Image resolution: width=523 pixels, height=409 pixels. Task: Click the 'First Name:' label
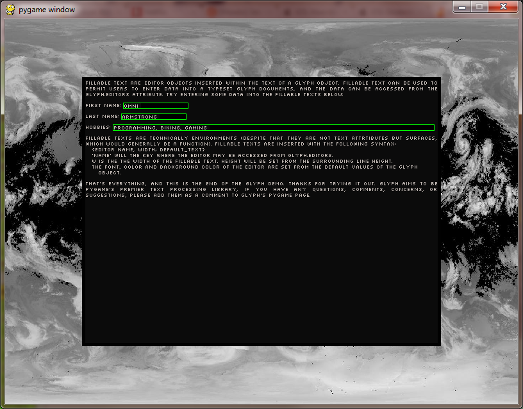point(103,106)
